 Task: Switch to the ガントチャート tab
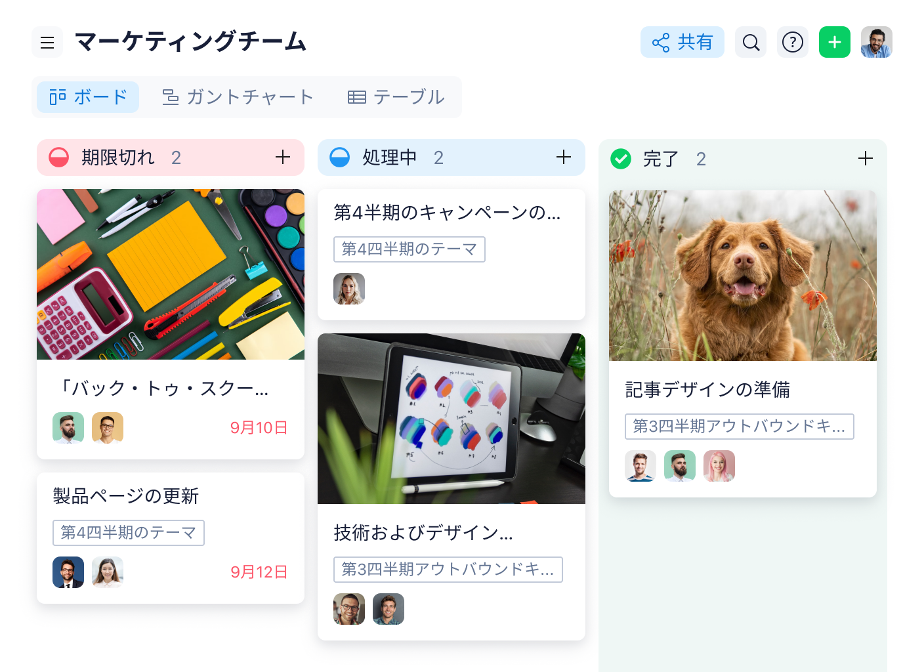238,97
